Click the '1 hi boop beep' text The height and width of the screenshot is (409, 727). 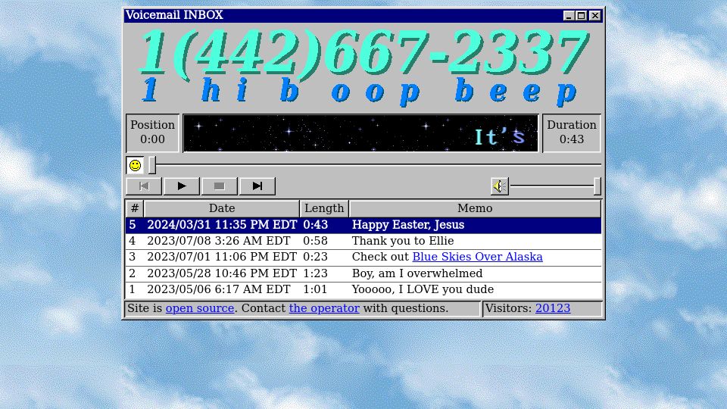[360, 91]
